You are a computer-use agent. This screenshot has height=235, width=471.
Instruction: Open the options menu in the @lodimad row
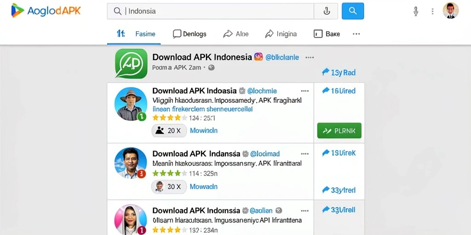coord(304,154)
